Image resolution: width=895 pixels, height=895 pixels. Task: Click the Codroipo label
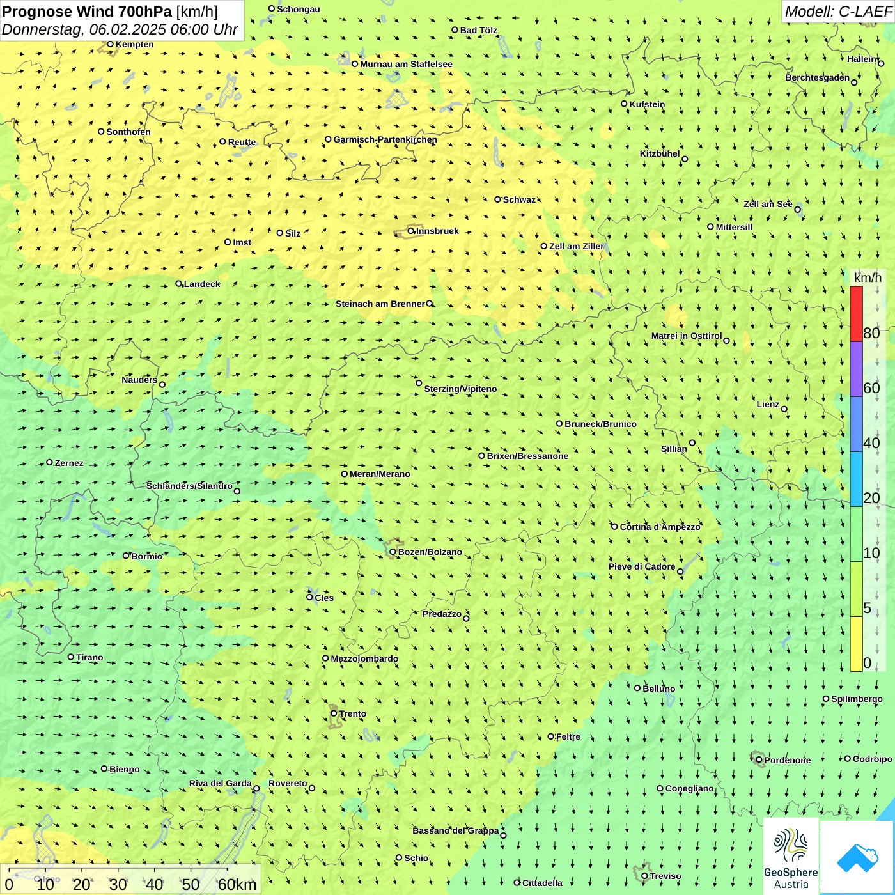tap(873, 759)
